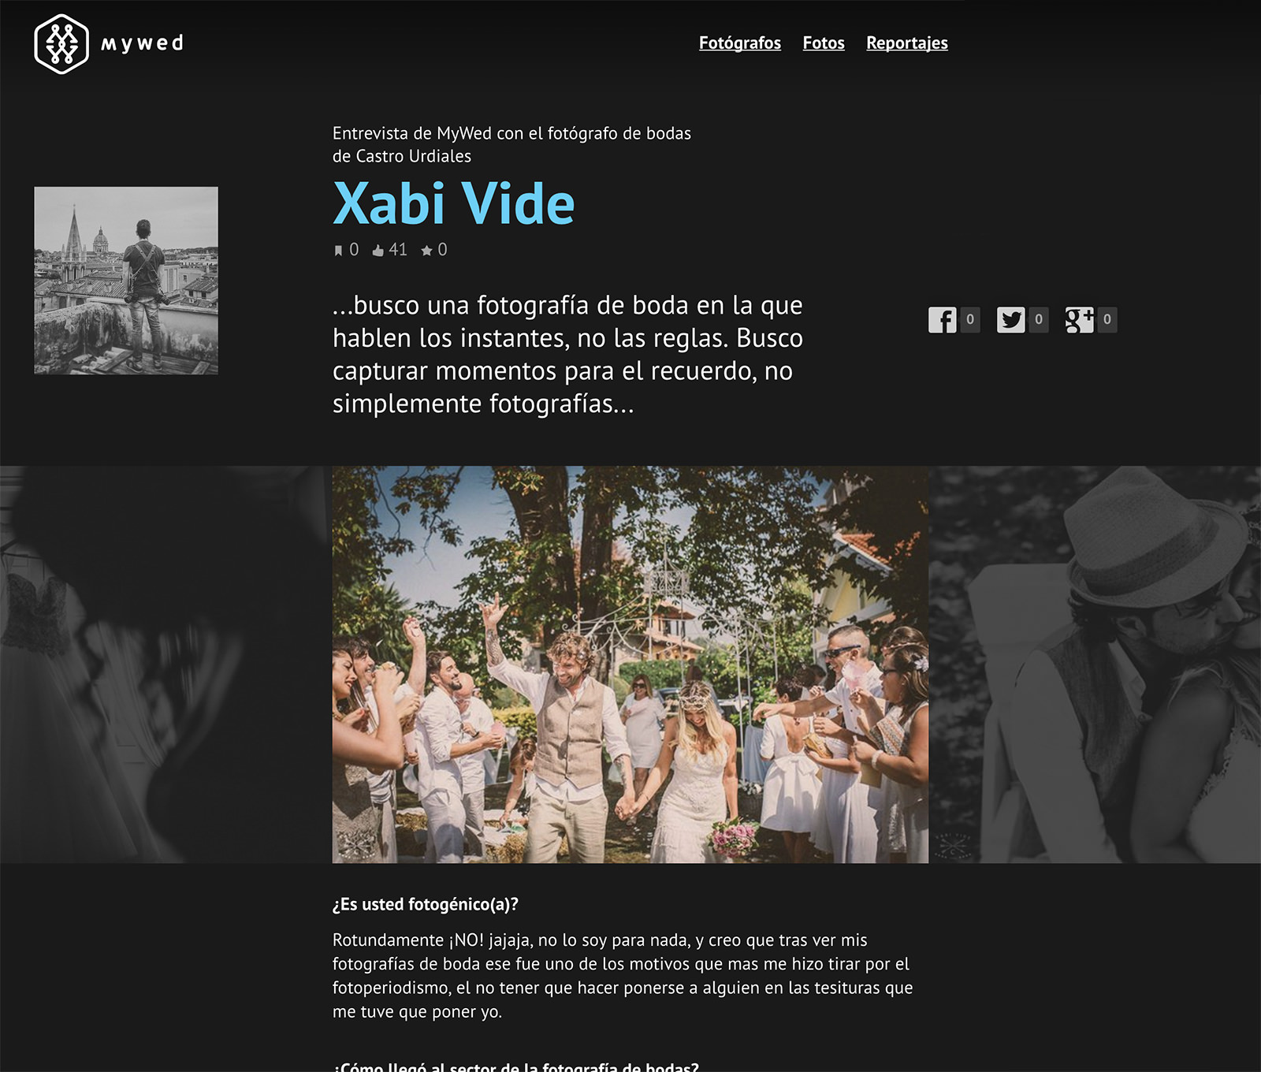Click the Twitter share count badge
Viewport: 1261px width, 1072px height.
pos(1039,319)
